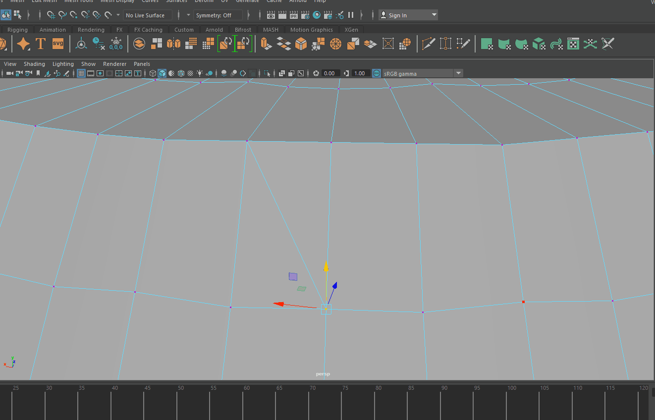Switch to the XGen shelf tab
The width and height of the screenshot is (655, 420).
(351, 30)
